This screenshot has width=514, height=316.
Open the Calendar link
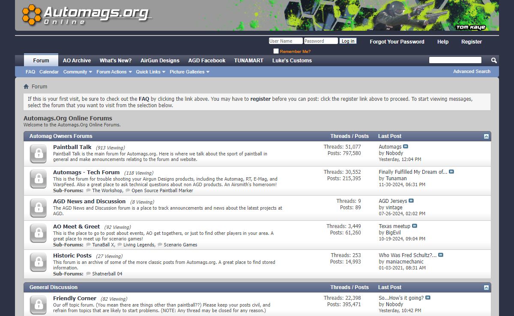49,72
